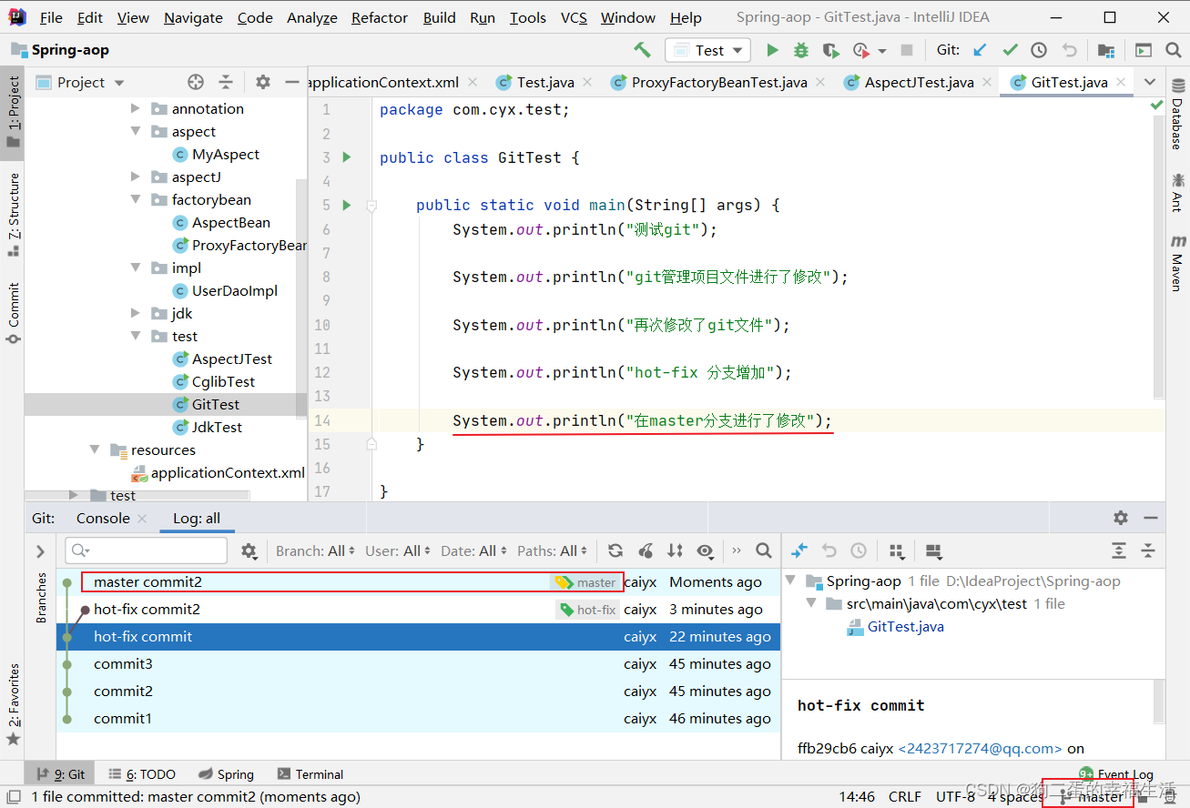Collapse all in Project panel
This screenshot has width=1190, height=808.
pos(226,82)
